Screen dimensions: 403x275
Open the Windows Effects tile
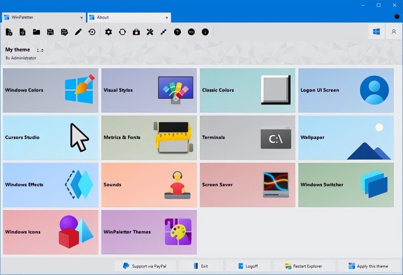tap(51, 185)
